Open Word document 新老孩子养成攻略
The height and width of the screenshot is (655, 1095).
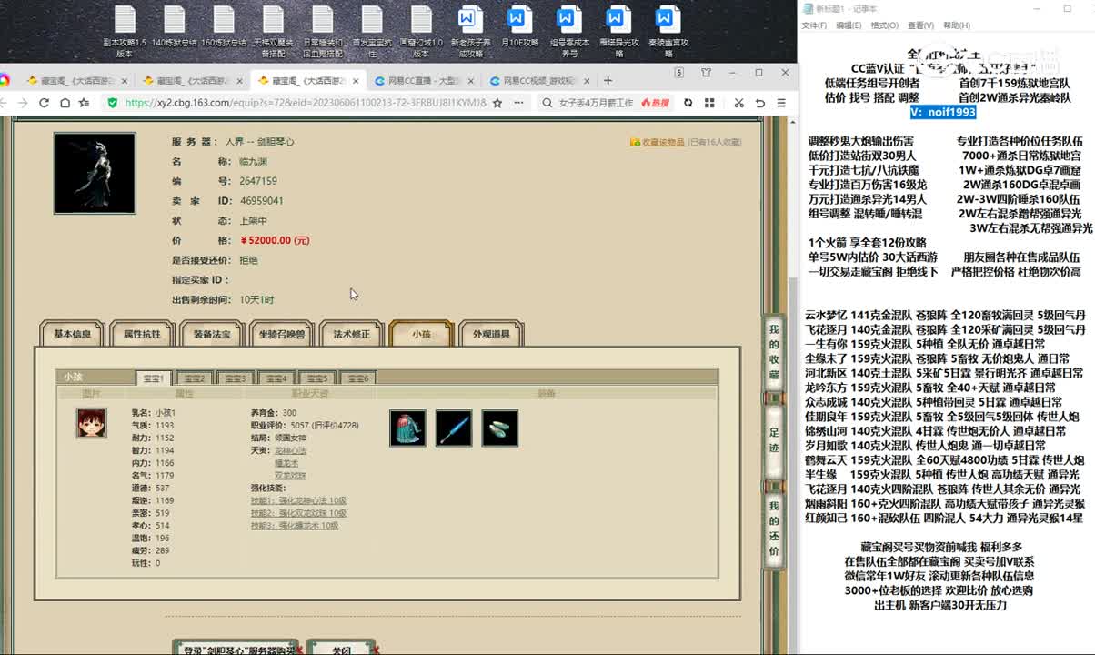tap(470, 32)
